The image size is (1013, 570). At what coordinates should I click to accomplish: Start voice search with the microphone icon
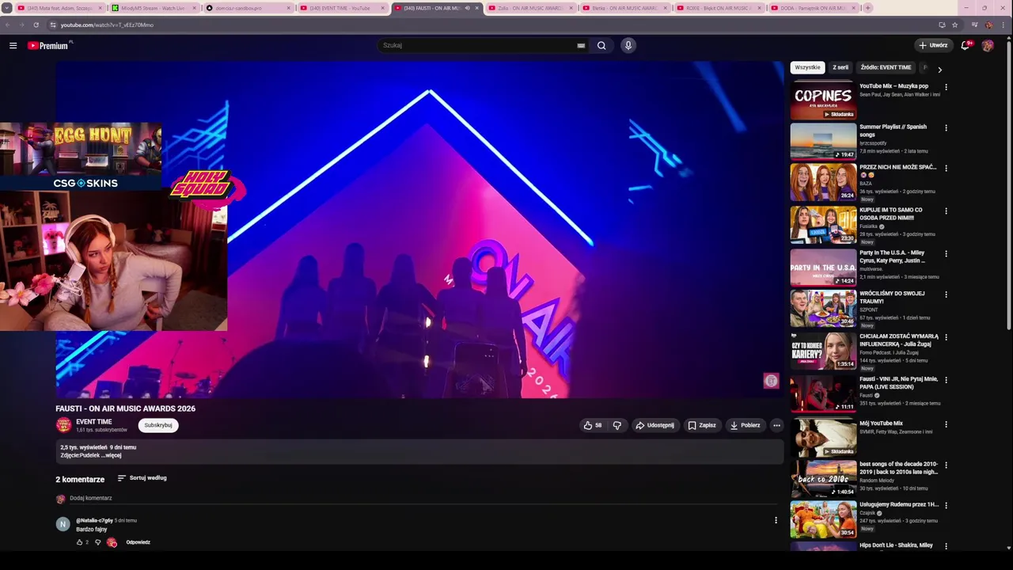(628, 45)
